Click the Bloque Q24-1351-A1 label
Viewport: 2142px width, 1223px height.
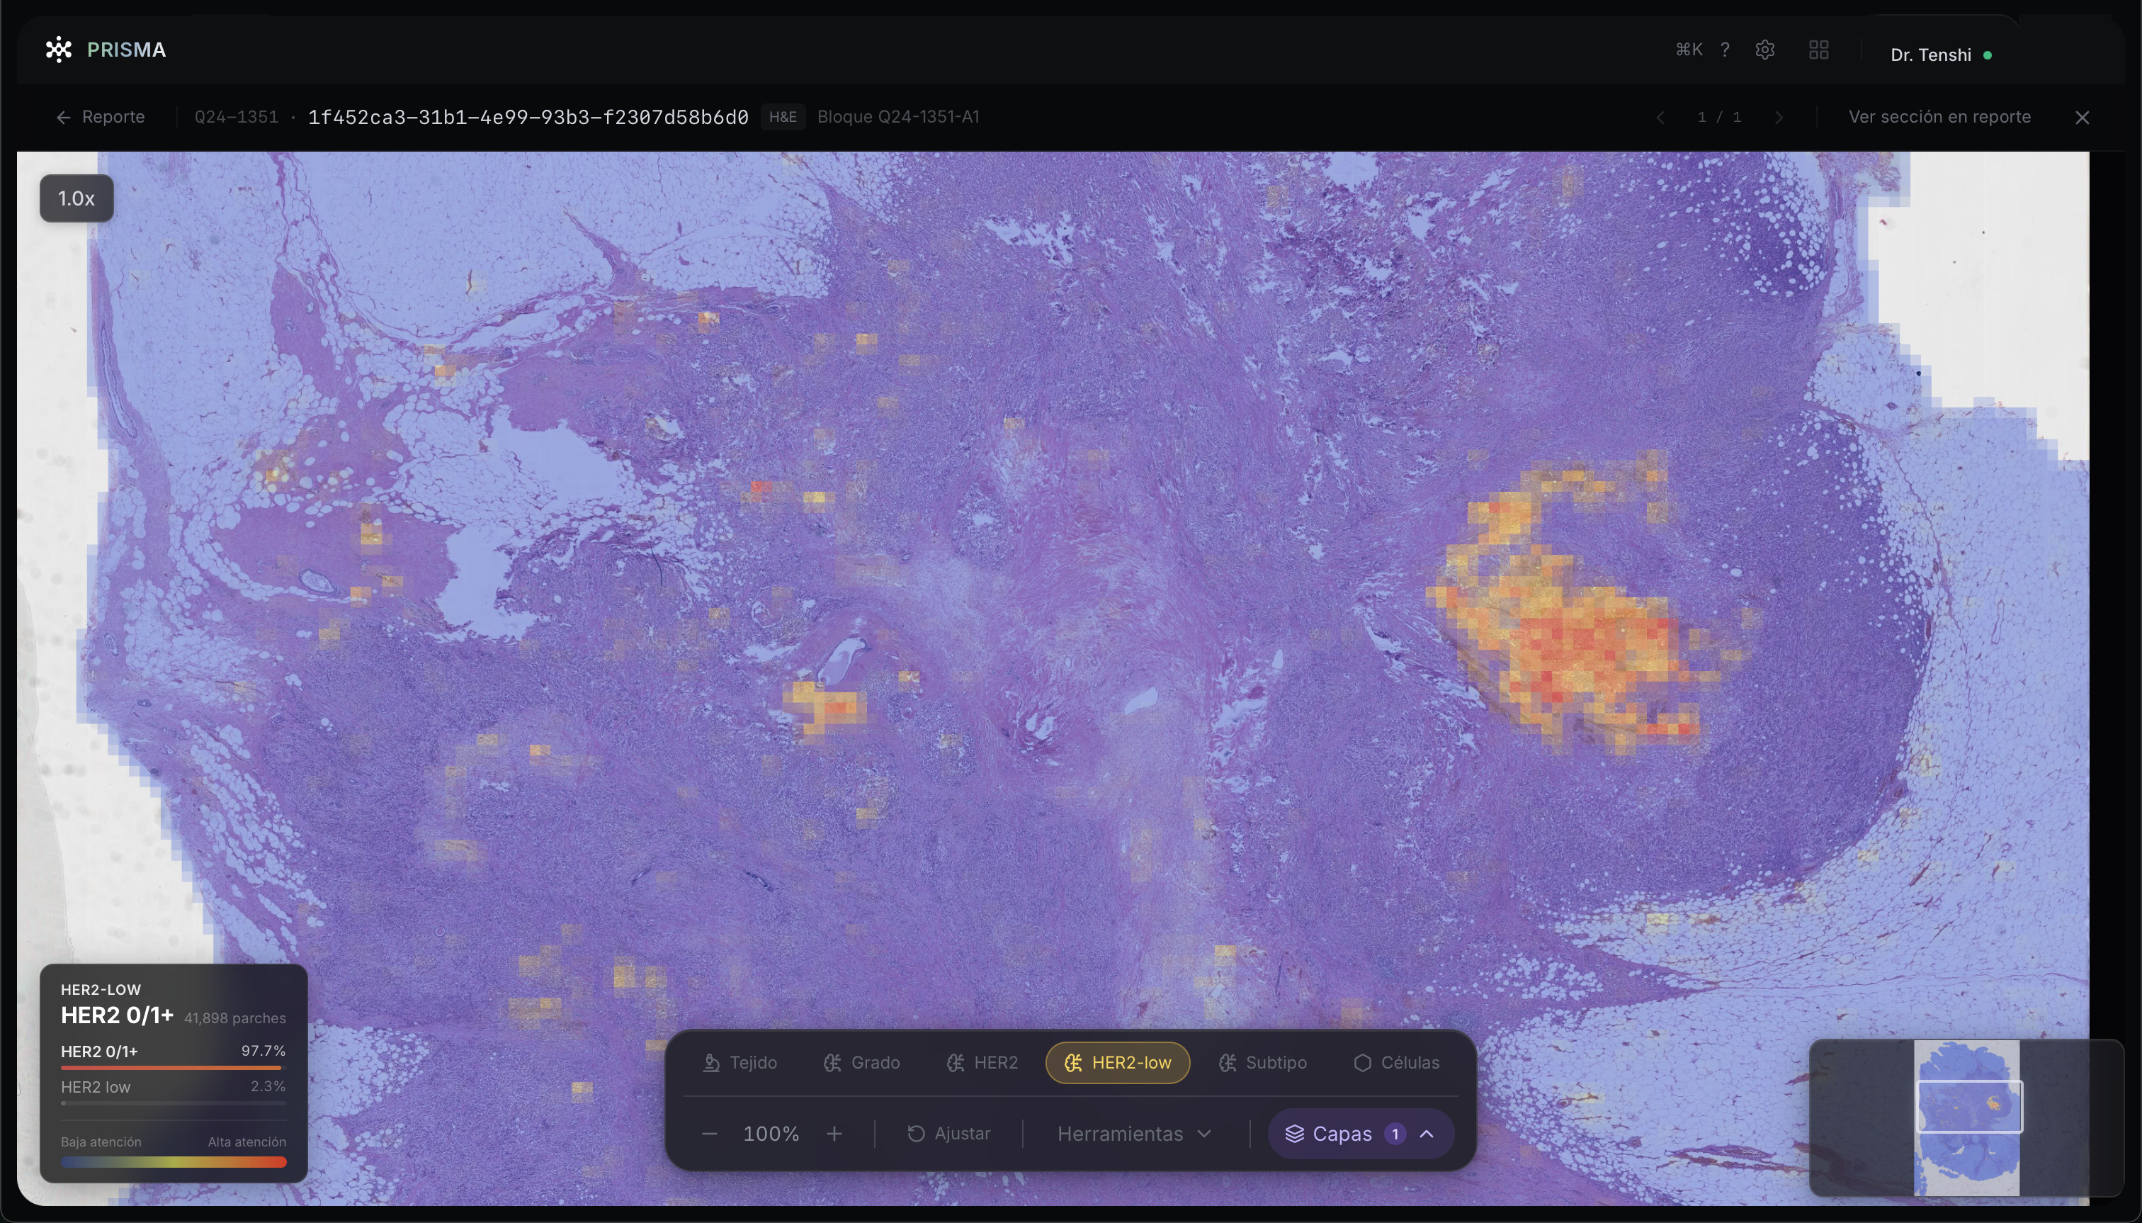coord(897,117)
